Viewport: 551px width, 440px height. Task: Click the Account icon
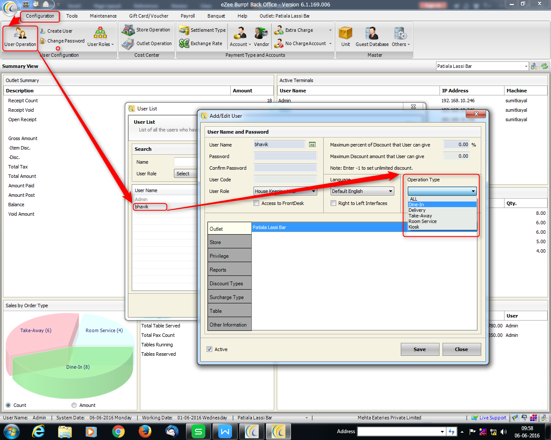coord(240,33)
